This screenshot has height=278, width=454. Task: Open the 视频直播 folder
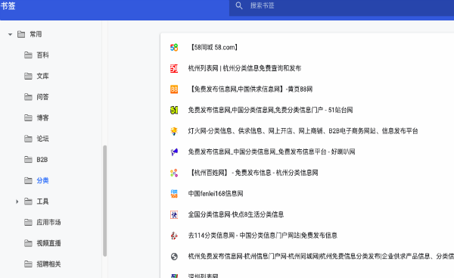point(48,243)
